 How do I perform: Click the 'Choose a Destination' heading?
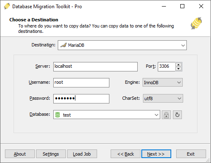(34, 20)
